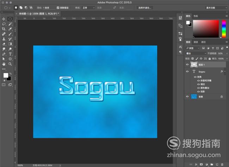Open the fill 100% slider arrow
The image size is (229, 167).
(227, 59)
